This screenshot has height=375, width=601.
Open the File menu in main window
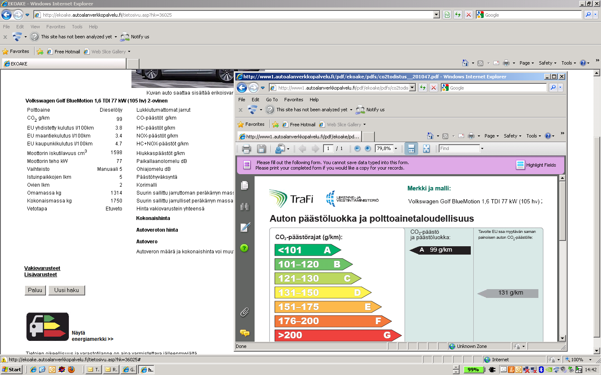pyautogui.click(x=6, y=27)
